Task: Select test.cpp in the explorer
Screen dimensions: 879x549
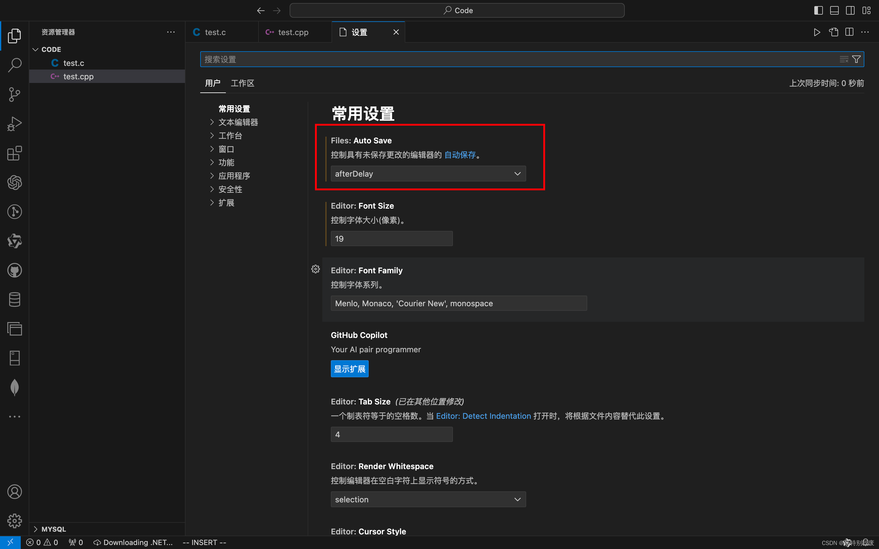Action: pos(107,77)
